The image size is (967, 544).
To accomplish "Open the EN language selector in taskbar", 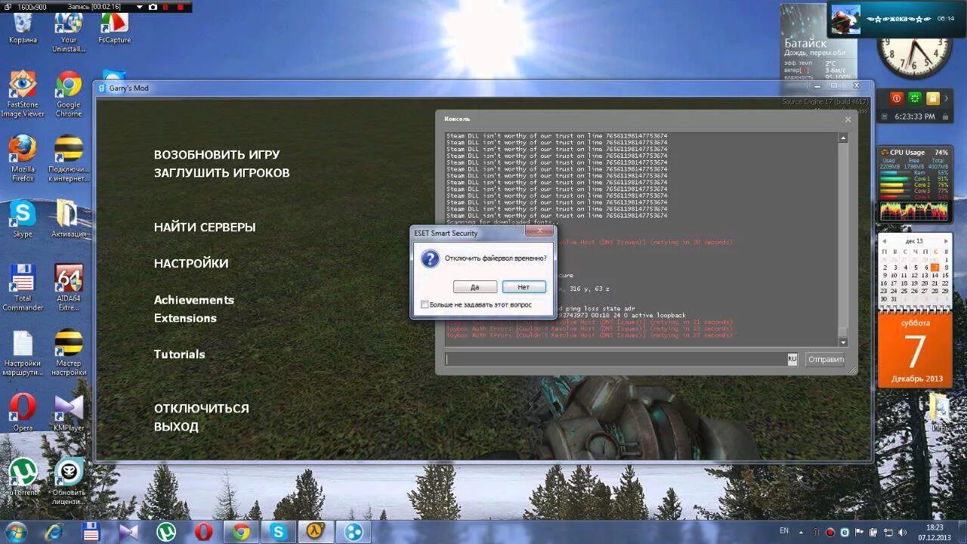I will 783,531.
